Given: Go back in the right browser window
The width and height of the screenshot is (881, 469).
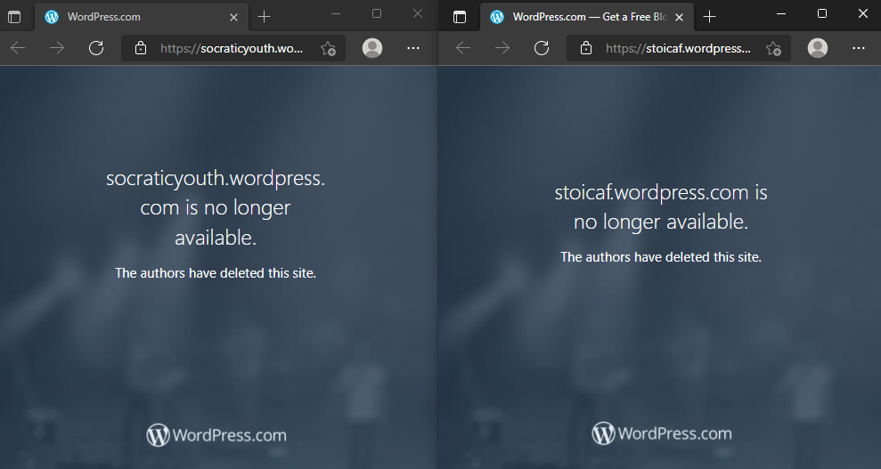Looking at the screenshot, I should coord(463,48).
